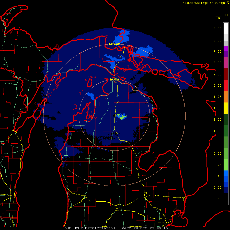
Task: Click the 0.25 legend value
Action: (x=217, y=165)
